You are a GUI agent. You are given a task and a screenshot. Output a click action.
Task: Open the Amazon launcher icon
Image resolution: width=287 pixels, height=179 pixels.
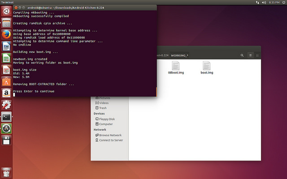coord(6,93)
